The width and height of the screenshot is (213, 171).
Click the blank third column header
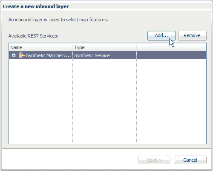(x=171, y=47)
